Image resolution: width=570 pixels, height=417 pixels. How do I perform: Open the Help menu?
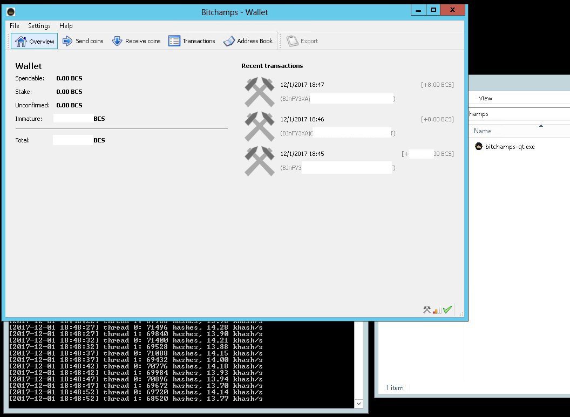[x=66, y=26]
